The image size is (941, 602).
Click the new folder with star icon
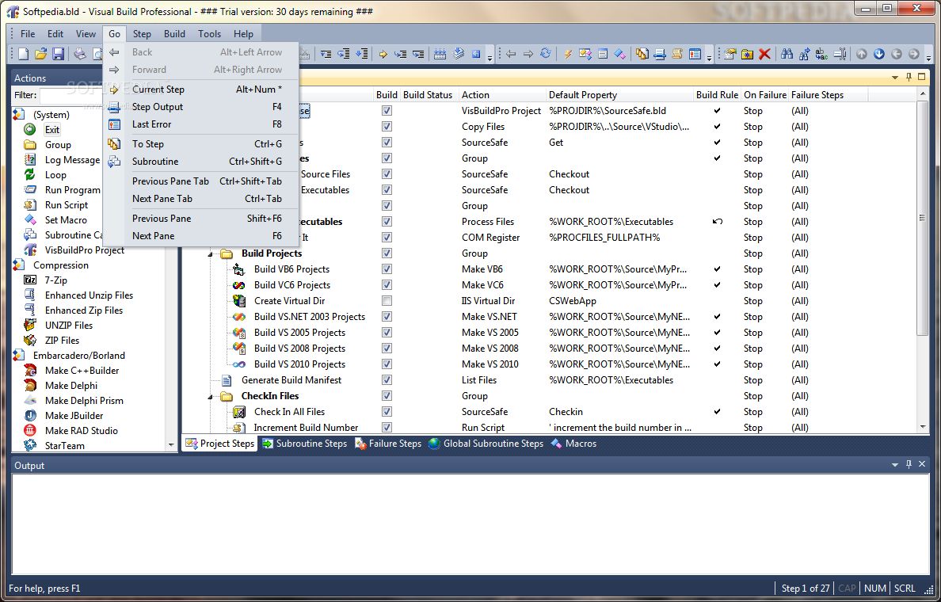(747, 54)
